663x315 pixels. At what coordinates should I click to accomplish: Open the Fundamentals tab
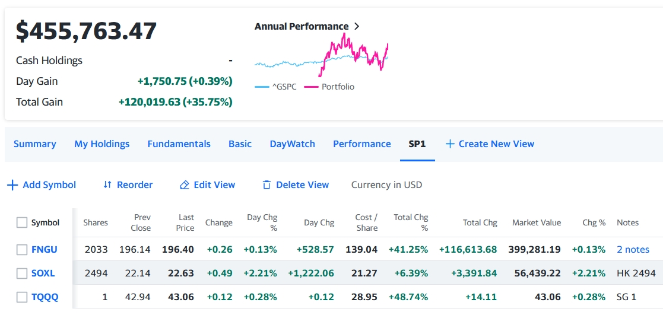pyautogui.click(x=179, y=144)
